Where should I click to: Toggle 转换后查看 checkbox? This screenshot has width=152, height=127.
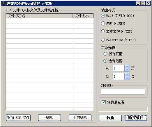tap(104, 102)
